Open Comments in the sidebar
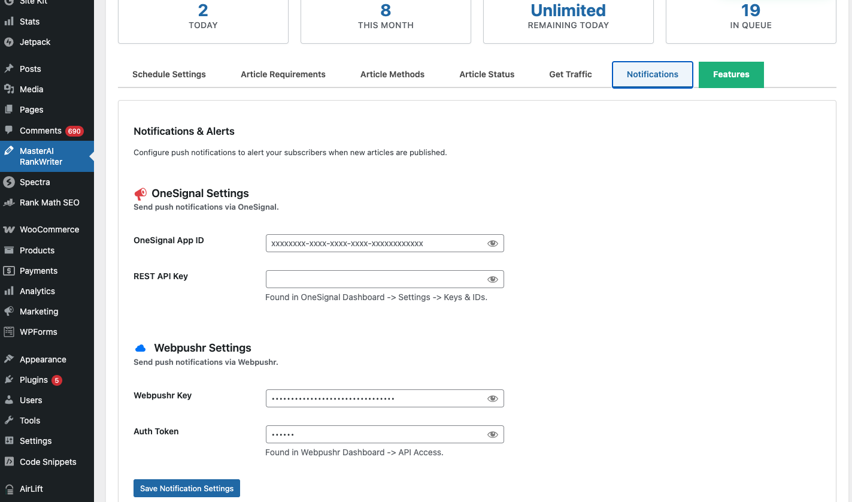 [41, 131]
